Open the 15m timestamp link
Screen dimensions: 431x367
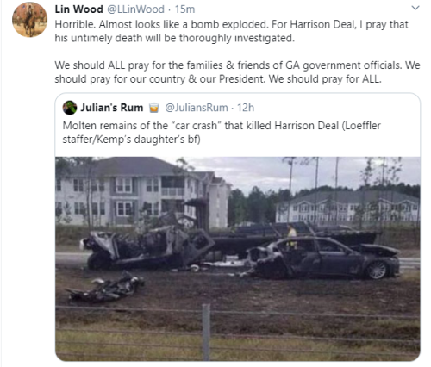184,9
